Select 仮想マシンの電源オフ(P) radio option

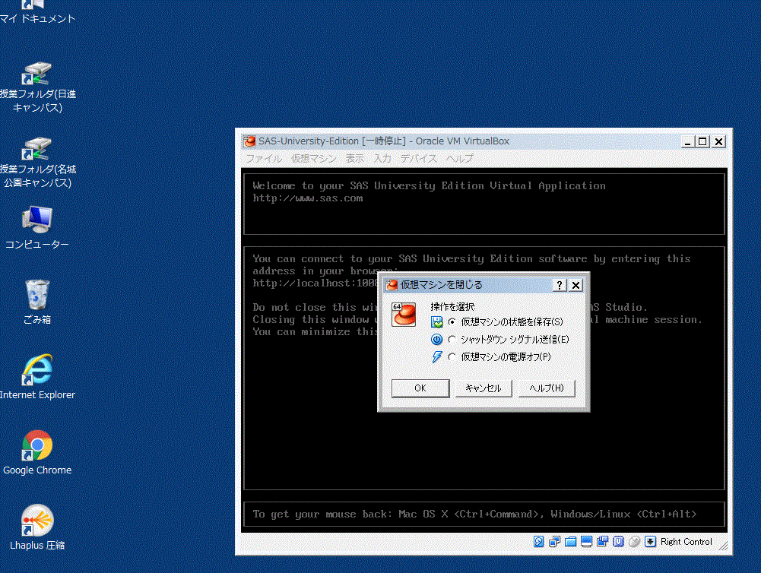coord(499,356)
